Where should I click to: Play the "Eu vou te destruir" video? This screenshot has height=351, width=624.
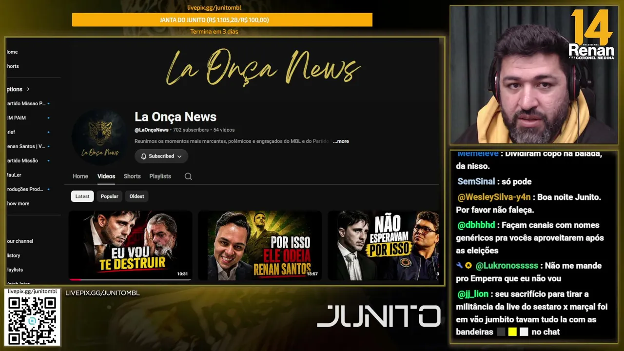click(x=130, y=246)
